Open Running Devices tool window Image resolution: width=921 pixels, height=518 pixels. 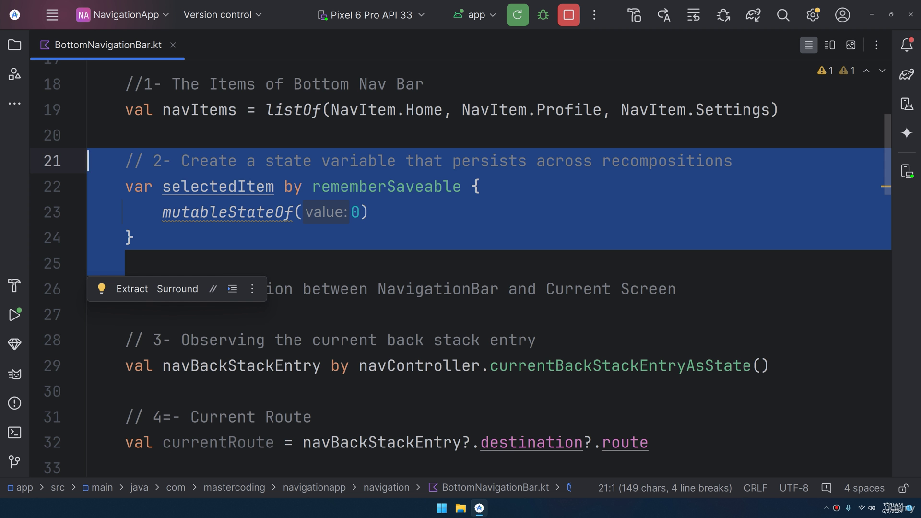coord(907,171)
